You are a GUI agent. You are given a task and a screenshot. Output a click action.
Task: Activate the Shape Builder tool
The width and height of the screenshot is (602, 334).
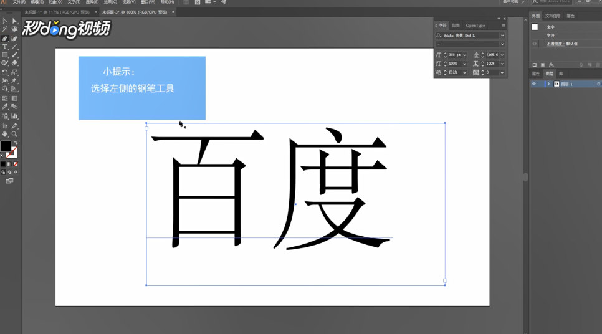(x=5, y=88)
